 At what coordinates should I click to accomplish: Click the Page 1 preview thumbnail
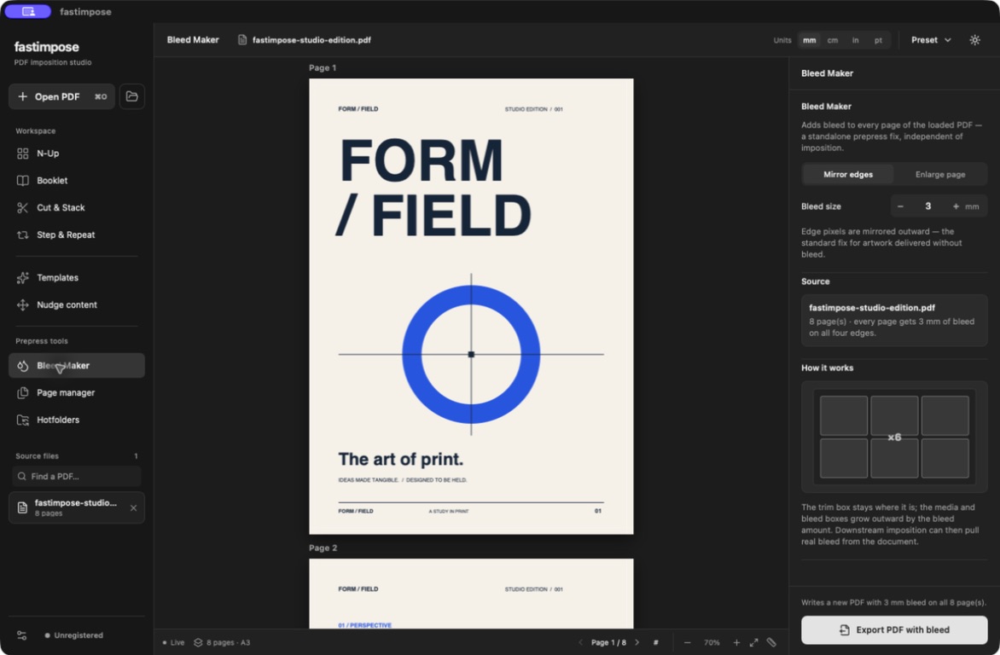471,306
